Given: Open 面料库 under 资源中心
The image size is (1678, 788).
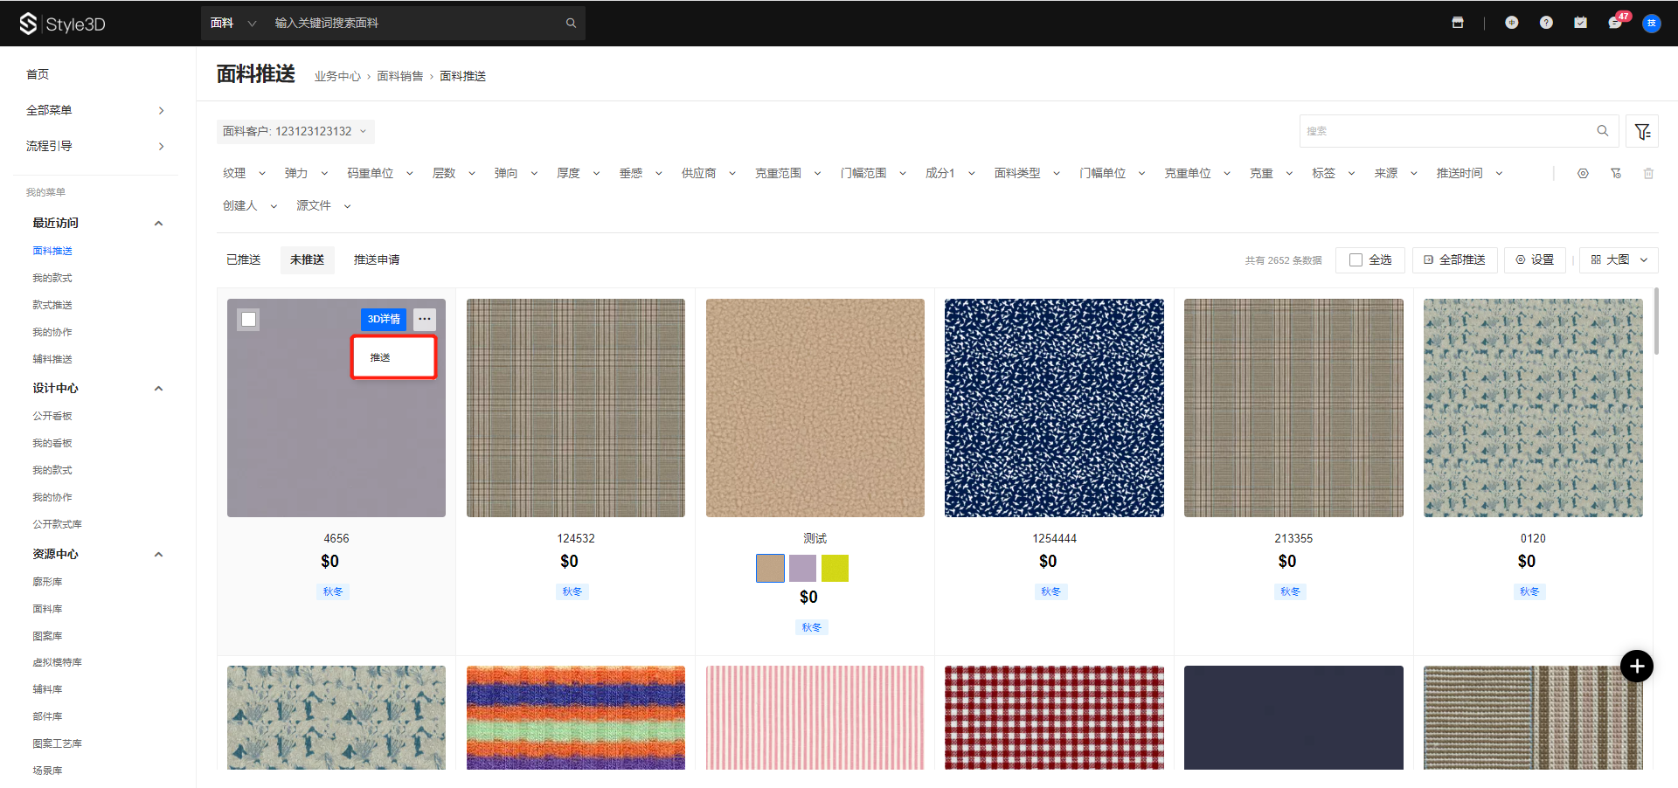Looking at the screenshot, I should click(47, 609).
